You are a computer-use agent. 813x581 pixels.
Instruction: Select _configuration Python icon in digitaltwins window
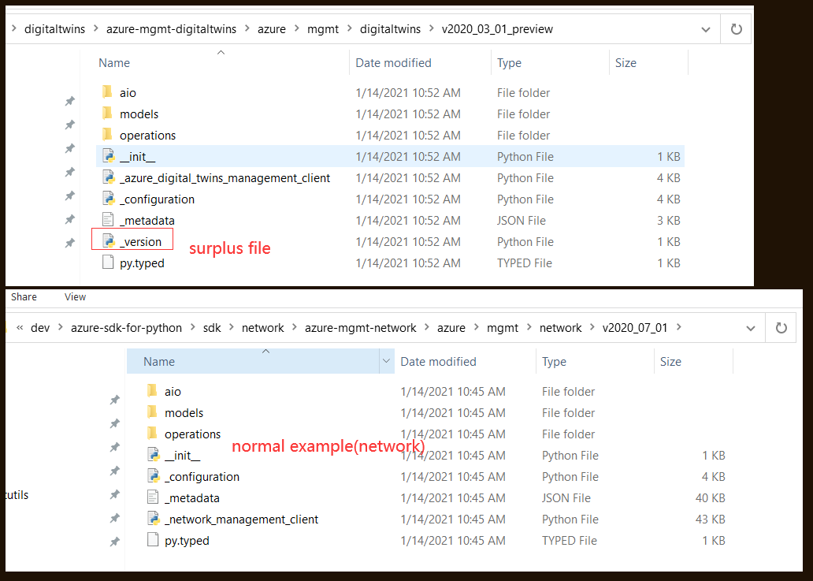[x=109, y=199]
